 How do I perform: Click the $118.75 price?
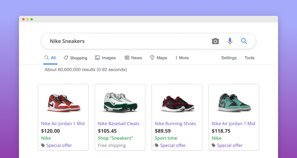221,131
